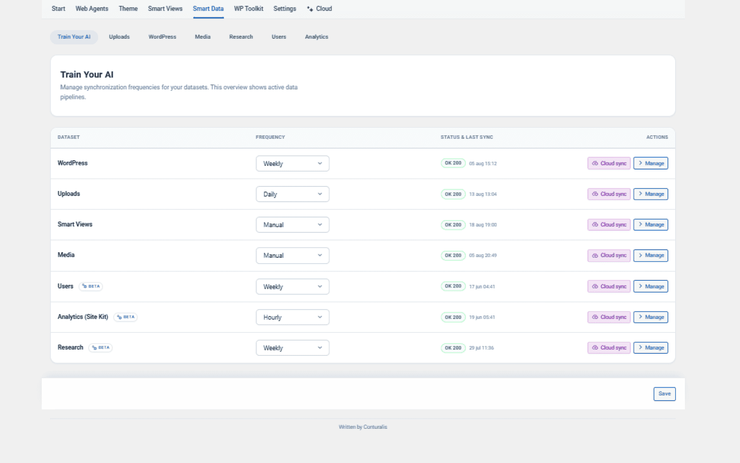The image size is (740, 463).
Task: Click OK 200 status in WordPress row
Action: 453,163
